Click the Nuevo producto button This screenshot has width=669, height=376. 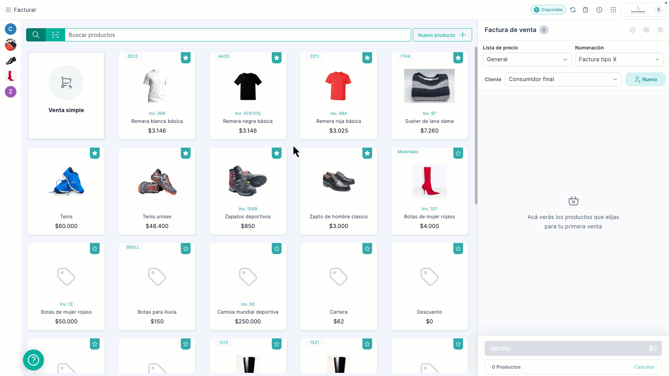(x=442, y=35)
